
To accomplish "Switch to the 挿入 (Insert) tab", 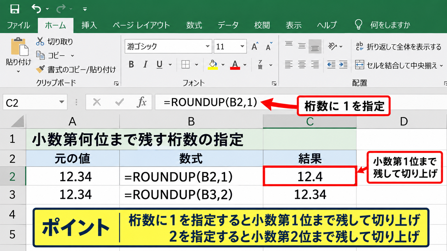I will click(x=89, y=25).
